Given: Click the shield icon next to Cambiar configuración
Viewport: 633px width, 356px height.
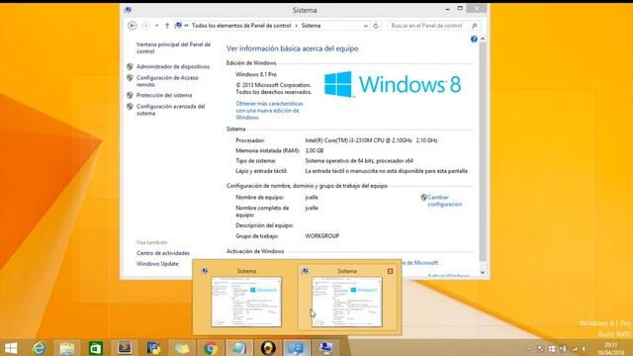Looking at the screenshot, I should coord(423,198).
